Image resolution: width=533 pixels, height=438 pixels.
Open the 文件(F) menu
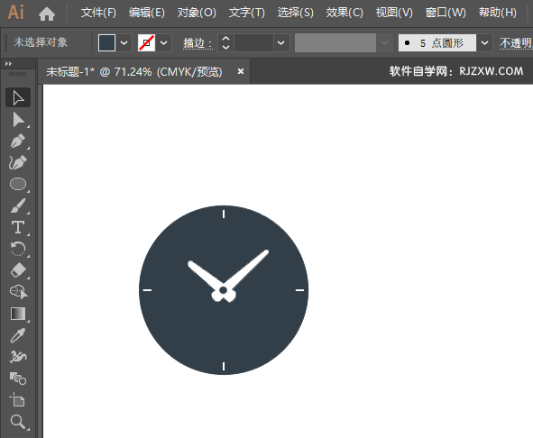tap(98, 13)
